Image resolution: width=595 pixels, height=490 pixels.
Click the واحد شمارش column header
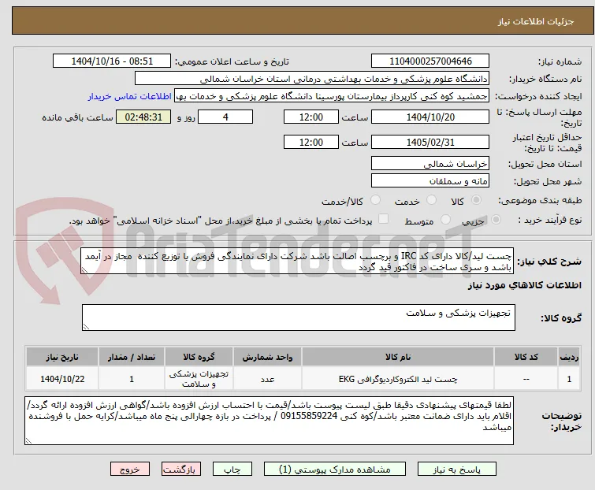[x=267, y=357]
